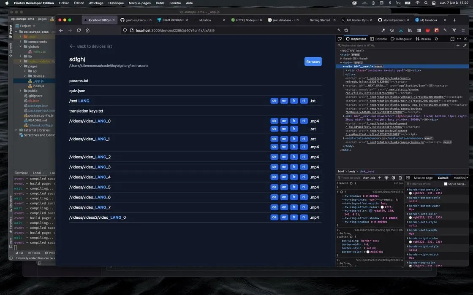The height and width of the screenshot is (295, 473).
Task: Enable the Styles navigateur checkbox
Action: tap(446, 184)
